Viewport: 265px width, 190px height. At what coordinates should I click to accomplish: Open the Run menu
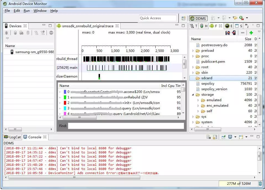click(27, 11)
